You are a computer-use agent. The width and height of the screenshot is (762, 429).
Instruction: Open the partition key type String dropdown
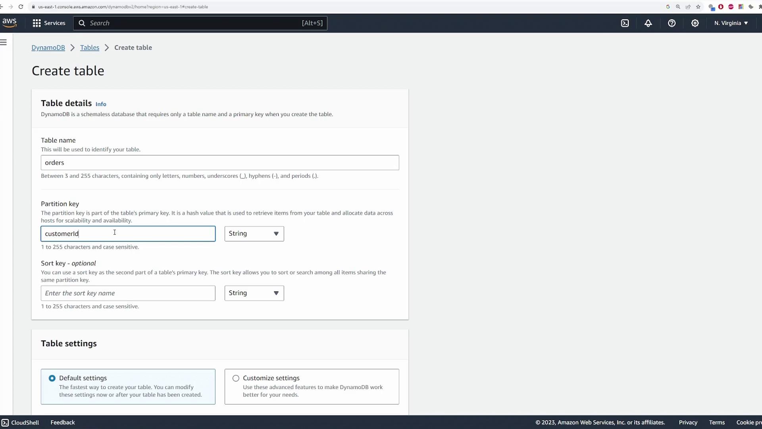pyautogui.click(x=254, y=234)
